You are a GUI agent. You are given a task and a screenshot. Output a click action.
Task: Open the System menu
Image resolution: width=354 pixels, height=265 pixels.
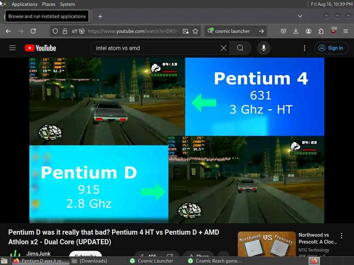[67, 4]
